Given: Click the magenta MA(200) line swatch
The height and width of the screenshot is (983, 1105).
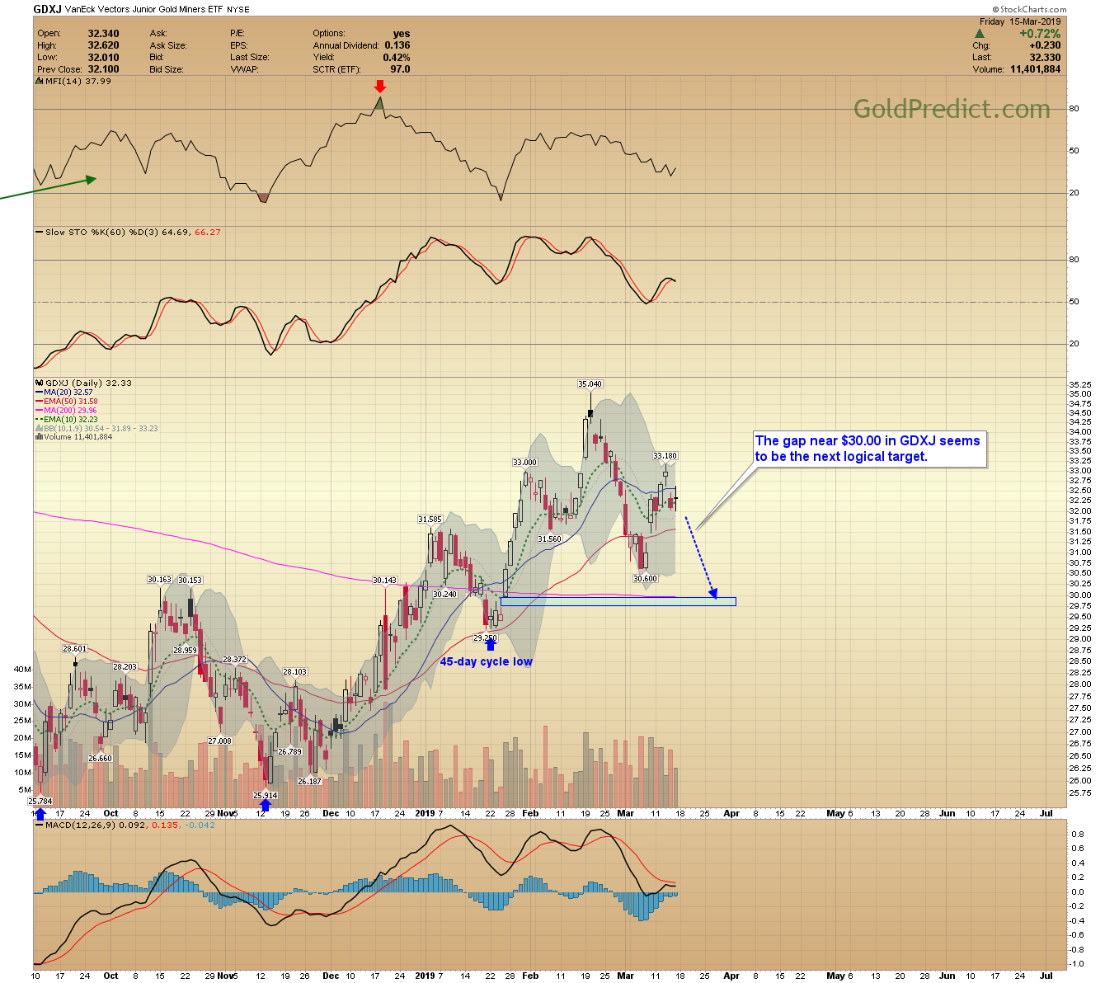Looking at the screenshot, I should click(x=39, y=411).
